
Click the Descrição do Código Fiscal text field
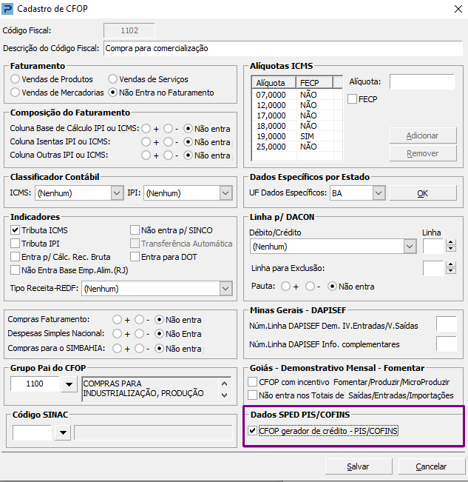tap(283, 48)
